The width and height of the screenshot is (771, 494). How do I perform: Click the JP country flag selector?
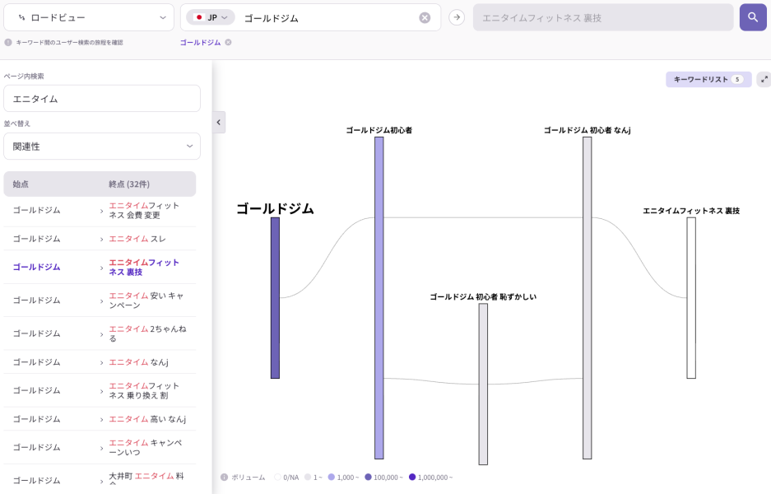[210, 16]
